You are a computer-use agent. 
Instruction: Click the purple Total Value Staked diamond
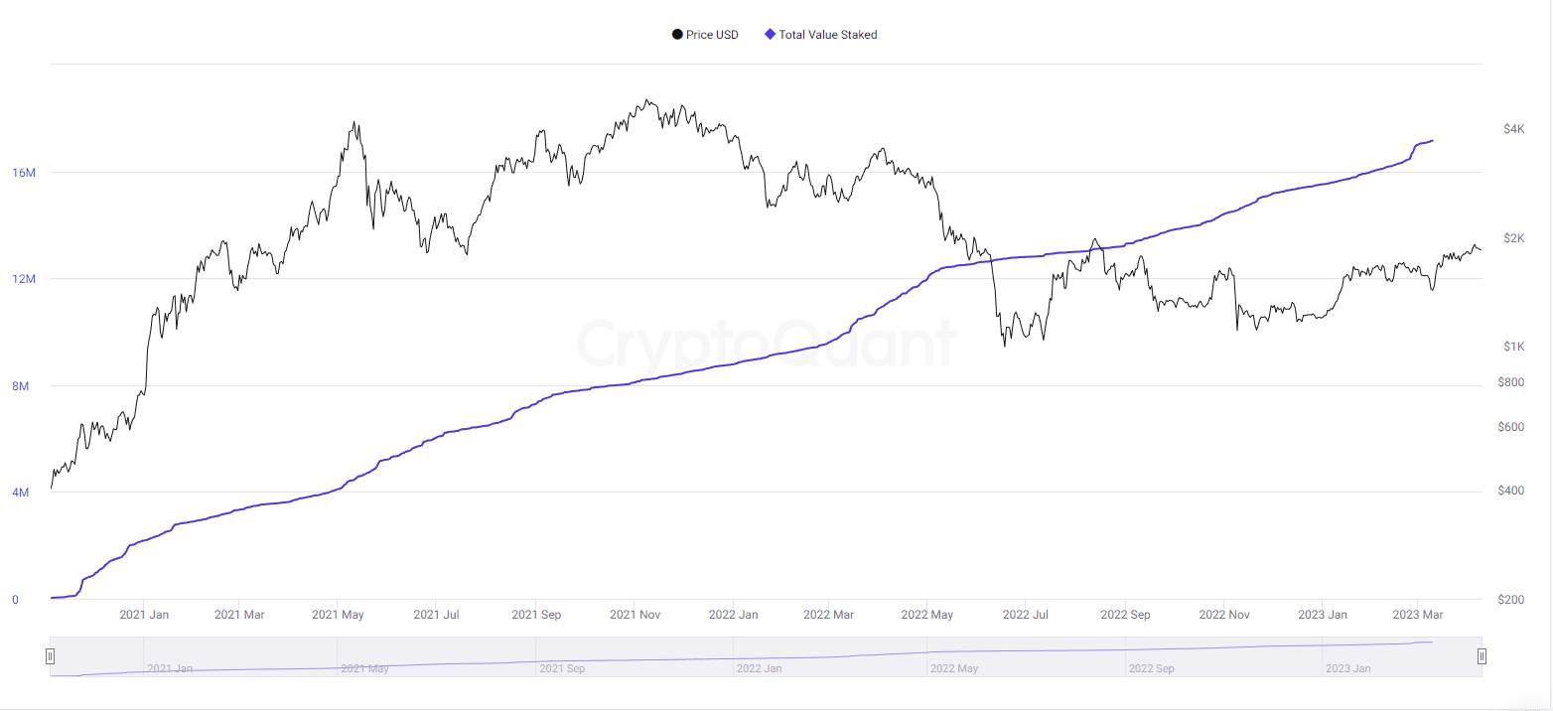770,35
